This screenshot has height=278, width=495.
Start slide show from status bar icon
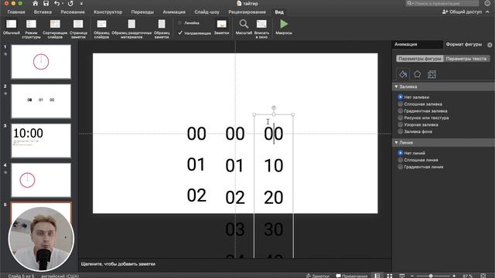[402, 276]
